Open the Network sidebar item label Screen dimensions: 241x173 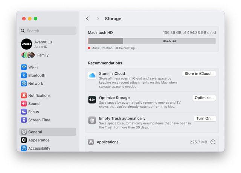(36, 84)
